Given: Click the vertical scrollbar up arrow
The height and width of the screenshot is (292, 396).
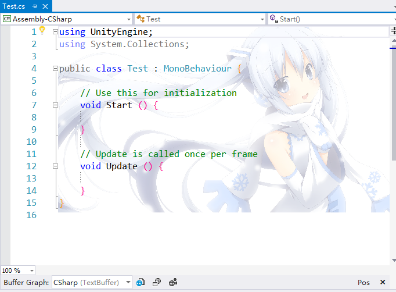Looking at the screenshot, I should (x=394, y=41).
